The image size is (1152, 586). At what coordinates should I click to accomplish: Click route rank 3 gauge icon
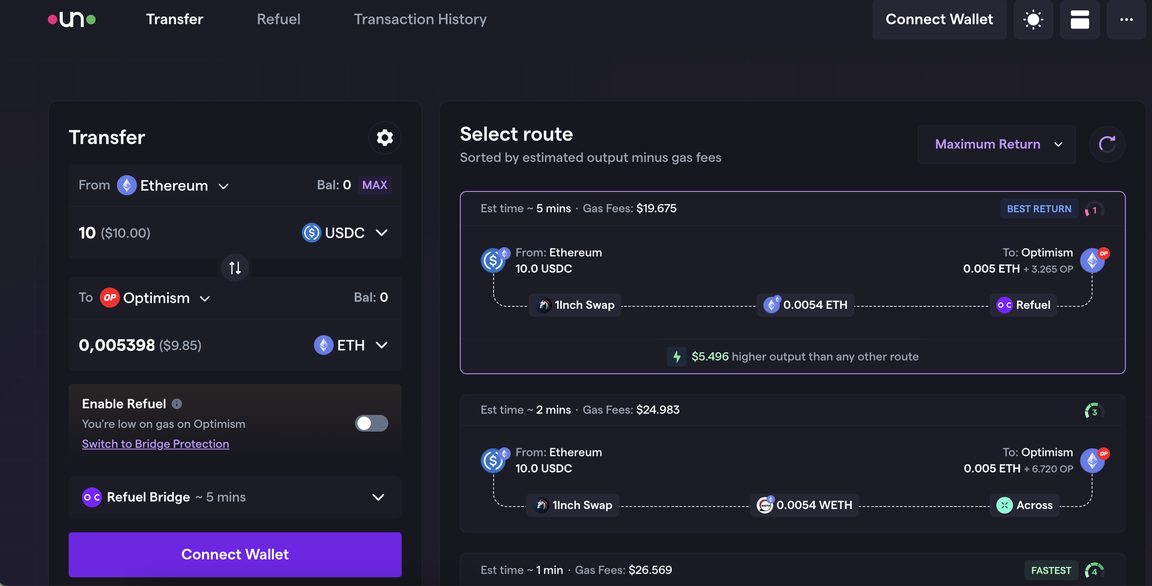(1094, 411)
